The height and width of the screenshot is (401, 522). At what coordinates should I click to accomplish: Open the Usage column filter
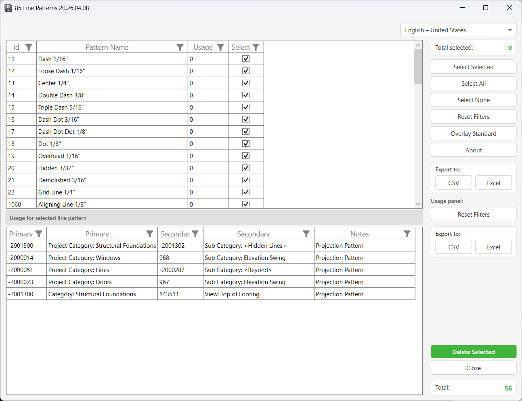point(220,47)
